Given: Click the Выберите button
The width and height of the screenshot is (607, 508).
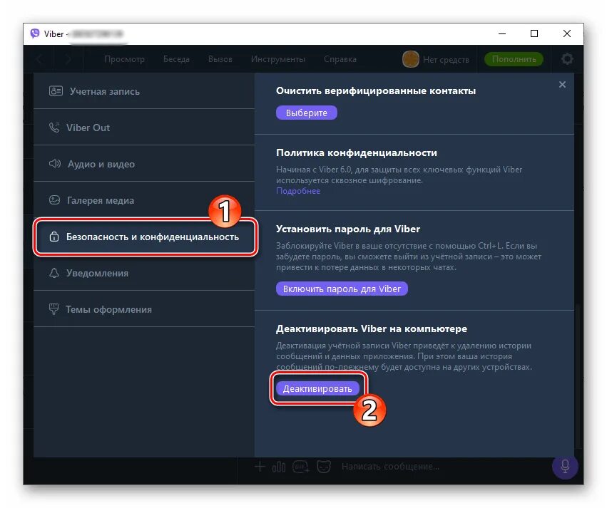Looking at the screenshot, I should (x=306, y=113).
